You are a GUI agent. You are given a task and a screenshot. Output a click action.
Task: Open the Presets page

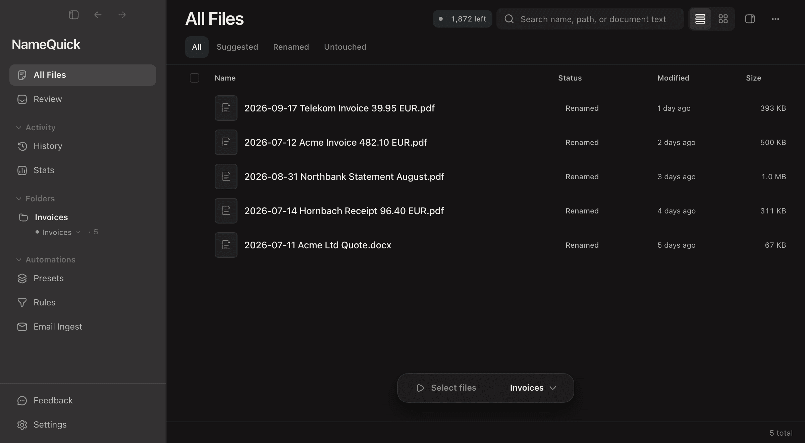click(83, 279)
